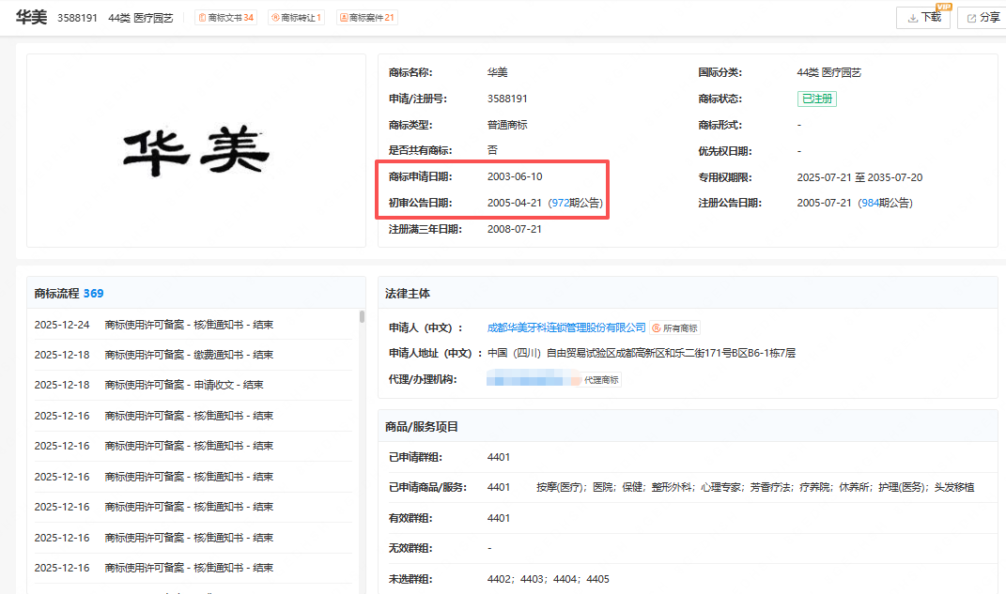Open applicant 成都华美牙科连锁管理股份有限公司 link
This screenshot has width=1006, height=594.
click(x=565, y=327)
